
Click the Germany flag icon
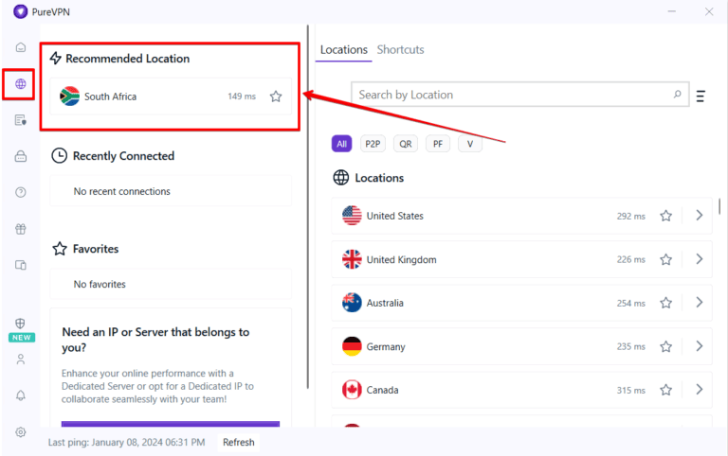click(x=352, y=346)
